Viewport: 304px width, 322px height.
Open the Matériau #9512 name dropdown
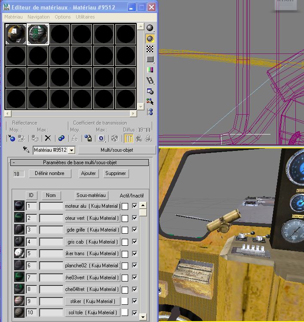71,150
